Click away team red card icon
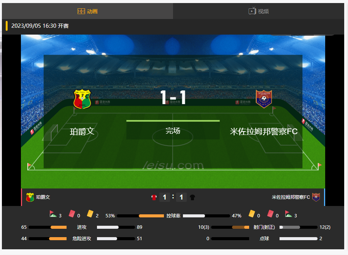Image resolution: width=348 pixels, height=255 pixels. 270,214
